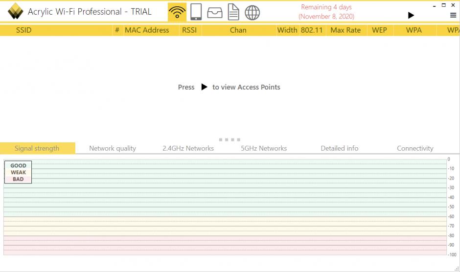Sort by RSSI column header

coord(189,30)
